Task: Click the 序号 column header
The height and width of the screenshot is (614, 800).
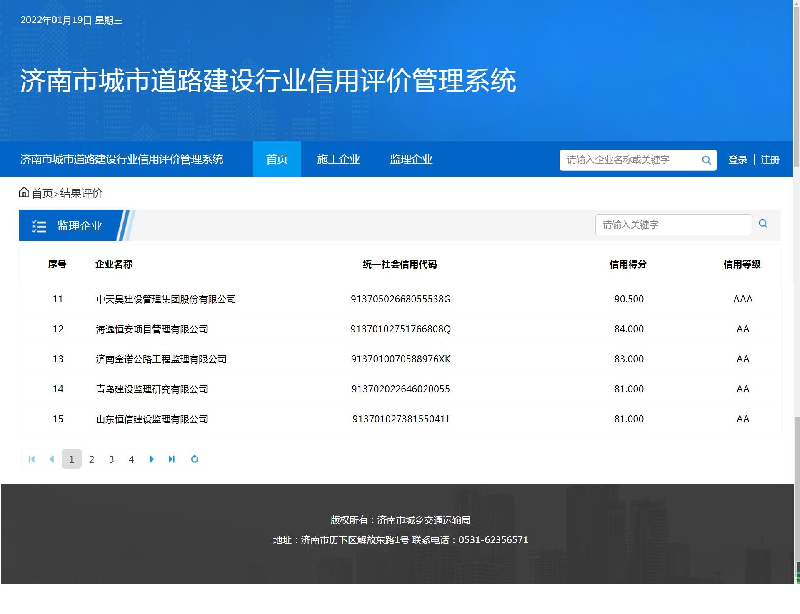Action: [57, 264]
